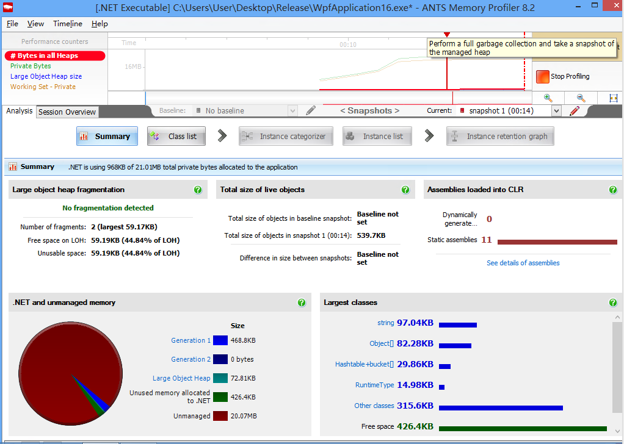Screen dimensions: 624x444
Task: Click the '2 (largest 59.17KB)' fragments value
Action: tap(124, 227)
